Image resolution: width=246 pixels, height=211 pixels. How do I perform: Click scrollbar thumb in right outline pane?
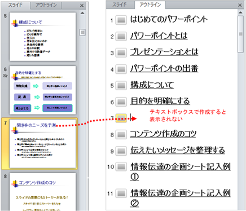point(240,34)
